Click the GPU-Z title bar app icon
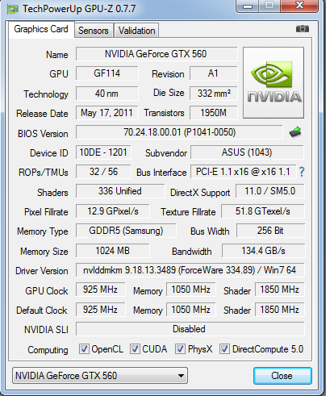 [x=13, y=9]
